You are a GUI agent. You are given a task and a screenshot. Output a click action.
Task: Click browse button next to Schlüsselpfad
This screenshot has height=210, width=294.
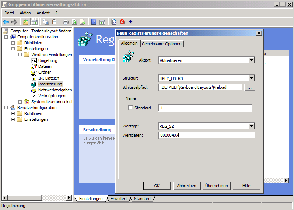click(249, 87)
